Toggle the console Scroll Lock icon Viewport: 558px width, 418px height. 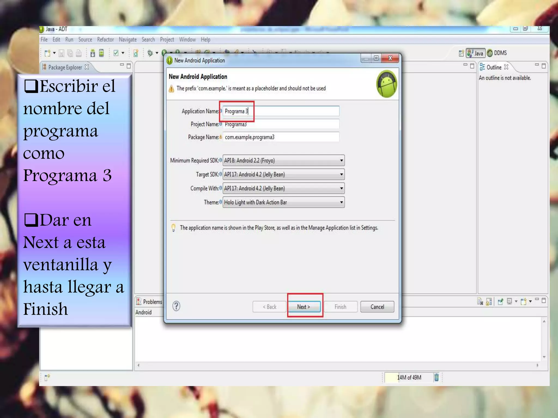(489, 302)
